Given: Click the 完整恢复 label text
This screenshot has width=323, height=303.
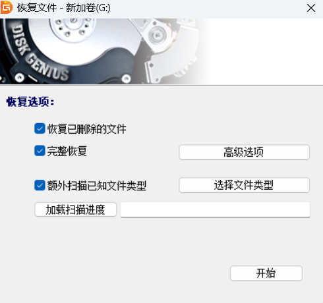Looking at the screenshot, I should coord(67,151).
